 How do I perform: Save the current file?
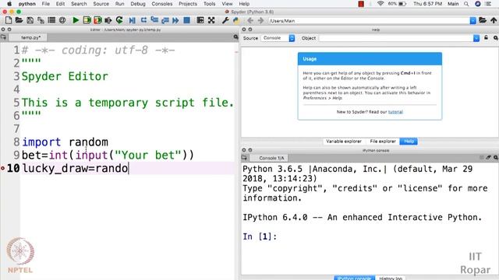pos(30,21)
